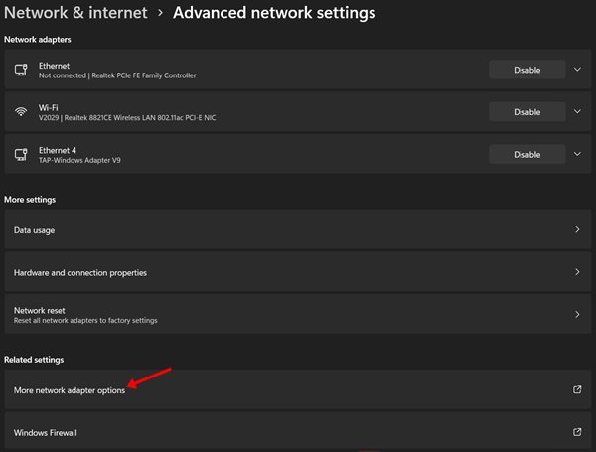Open More network adapter options
Screen dimensions: 596x452
point(298,390)
